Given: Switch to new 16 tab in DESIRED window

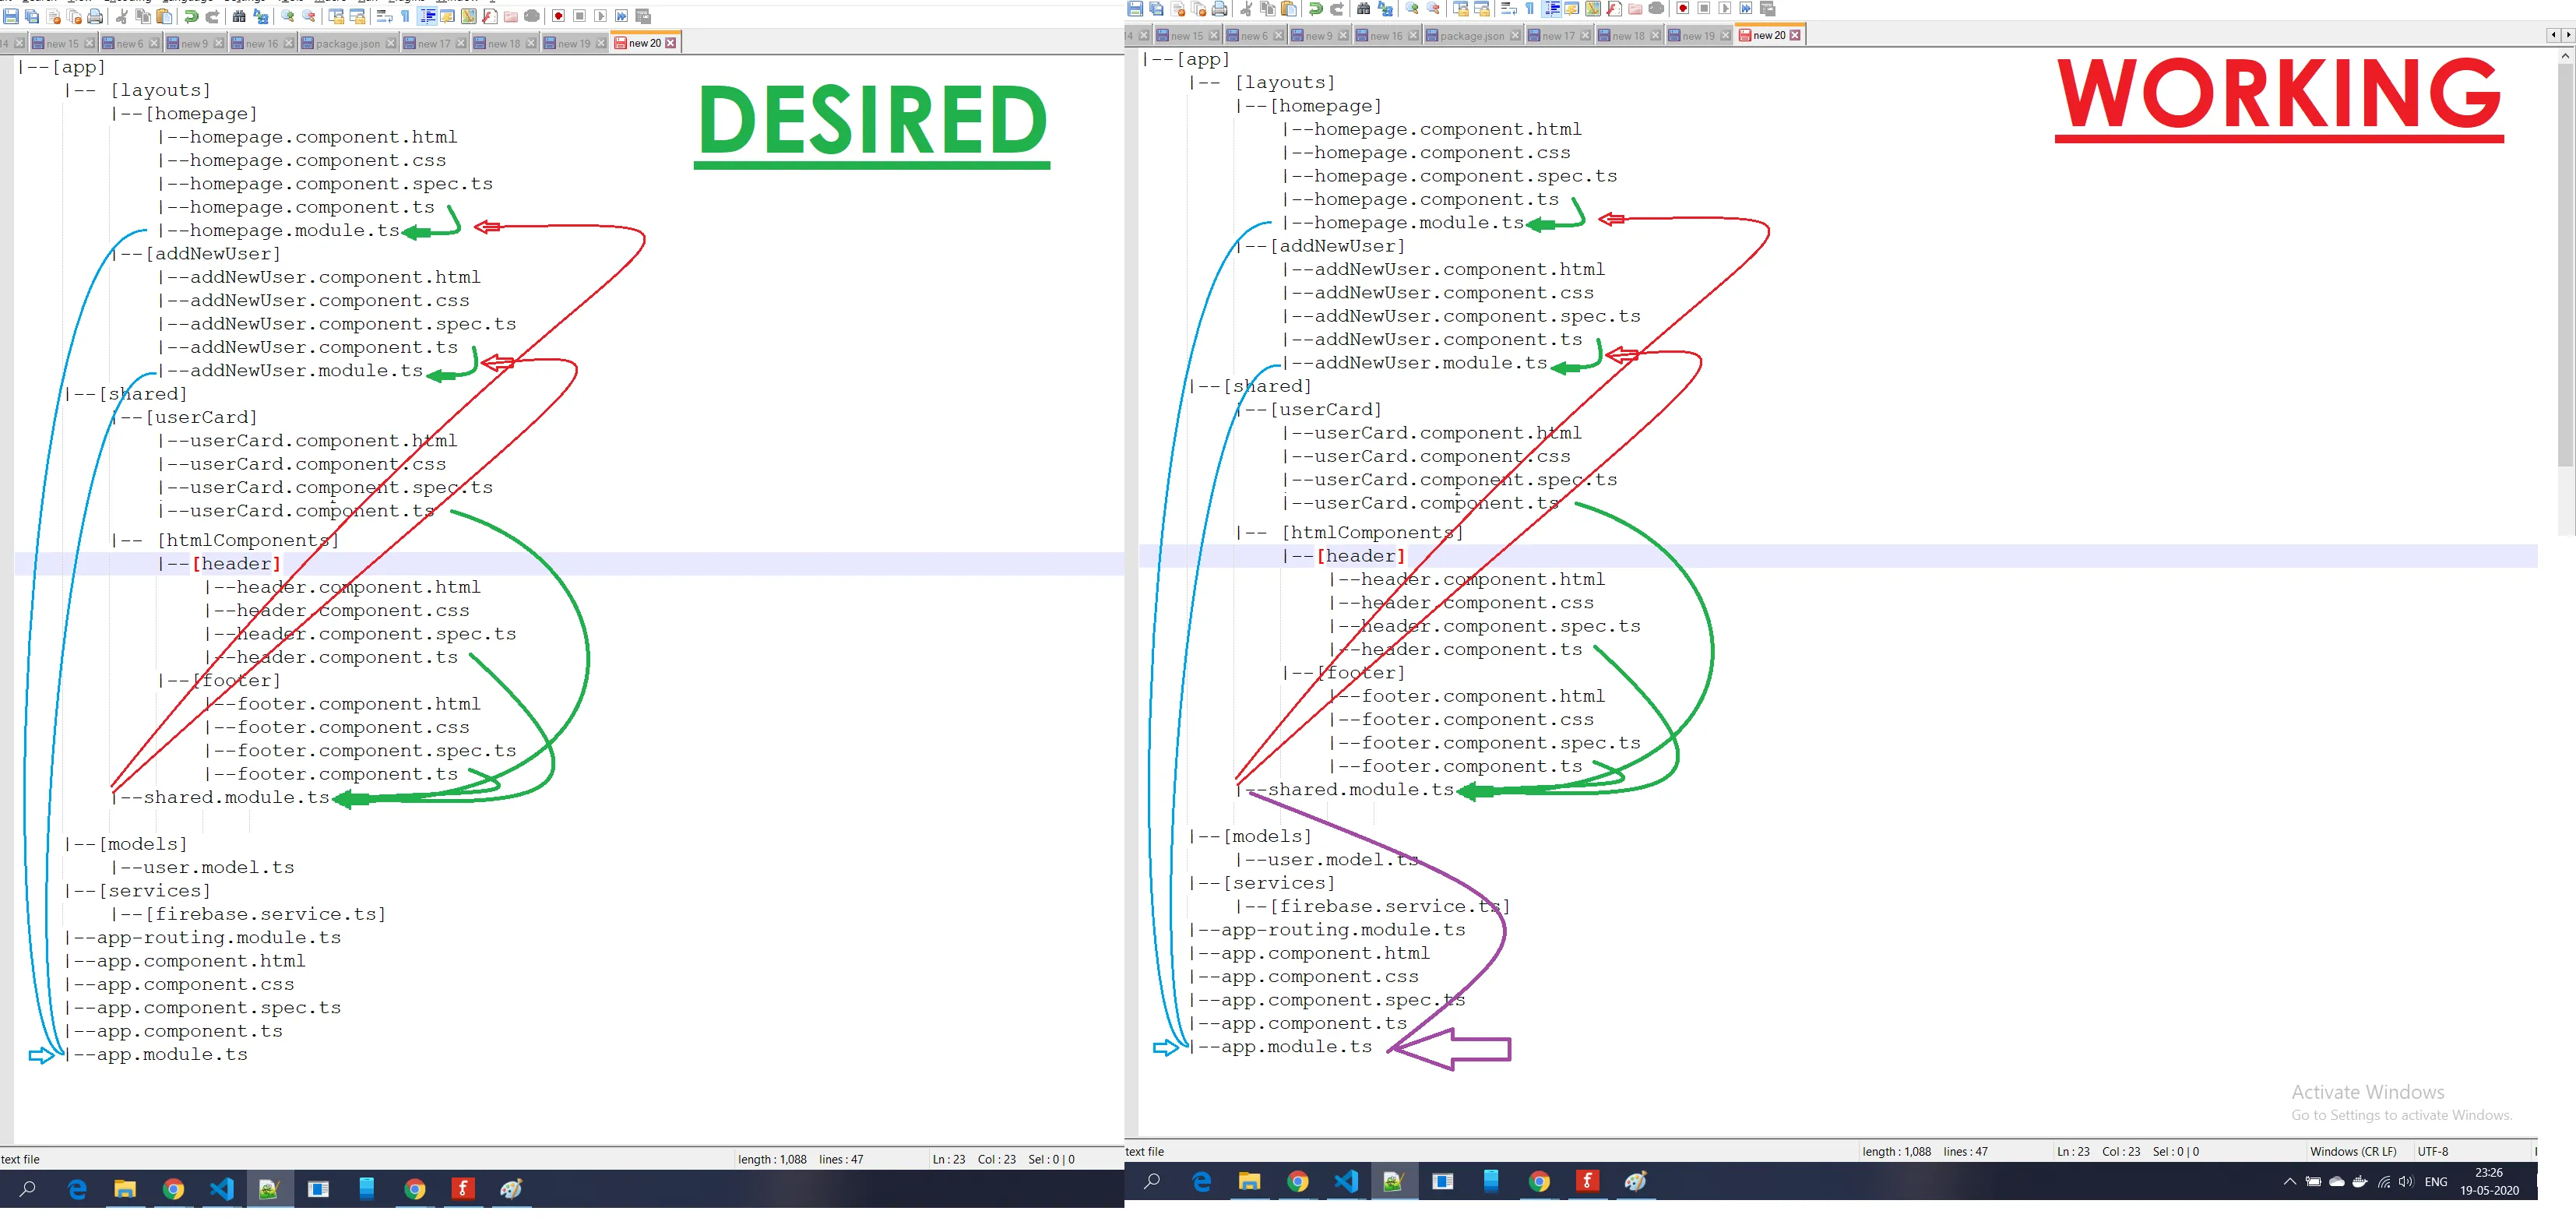Looking at the screenshot, I should point(260,44).
